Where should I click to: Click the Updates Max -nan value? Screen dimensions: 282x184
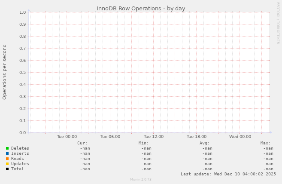[268, 164]
